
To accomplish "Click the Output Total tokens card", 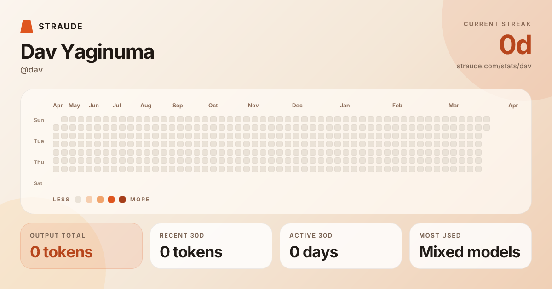I will pos(81,246).
